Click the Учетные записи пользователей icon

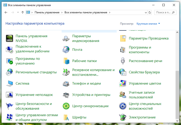click(123, 95)
